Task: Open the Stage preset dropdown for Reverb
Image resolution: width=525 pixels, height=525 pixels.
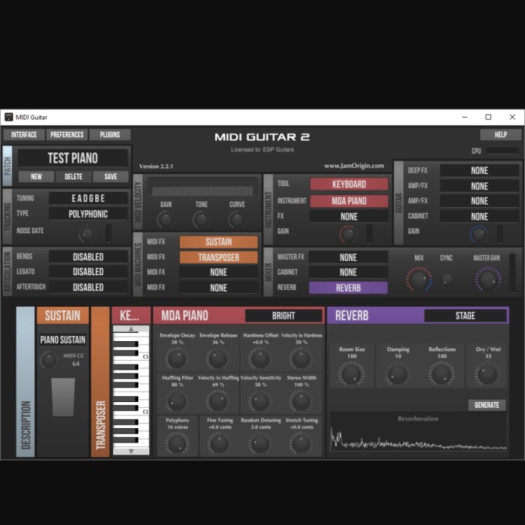Action: (x=465, y=316)
